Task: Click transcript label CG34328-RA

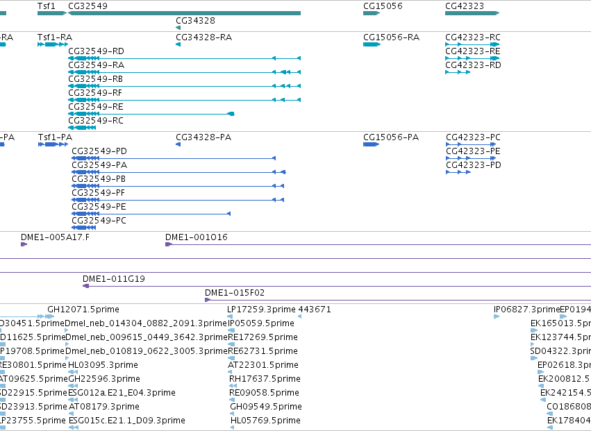Action: (204, 37)
